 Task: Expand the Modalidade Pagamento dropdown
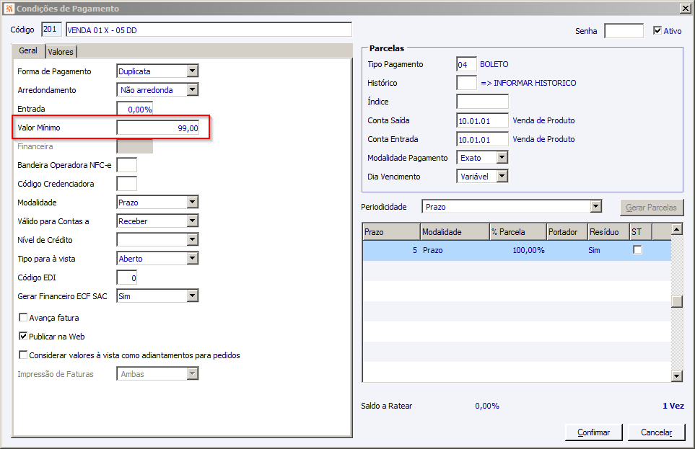(502, 157)
